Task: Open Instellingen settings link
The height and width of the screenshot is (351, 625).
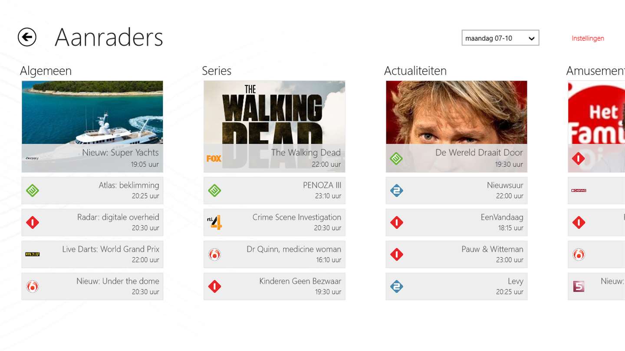Action: coord(588,38)
